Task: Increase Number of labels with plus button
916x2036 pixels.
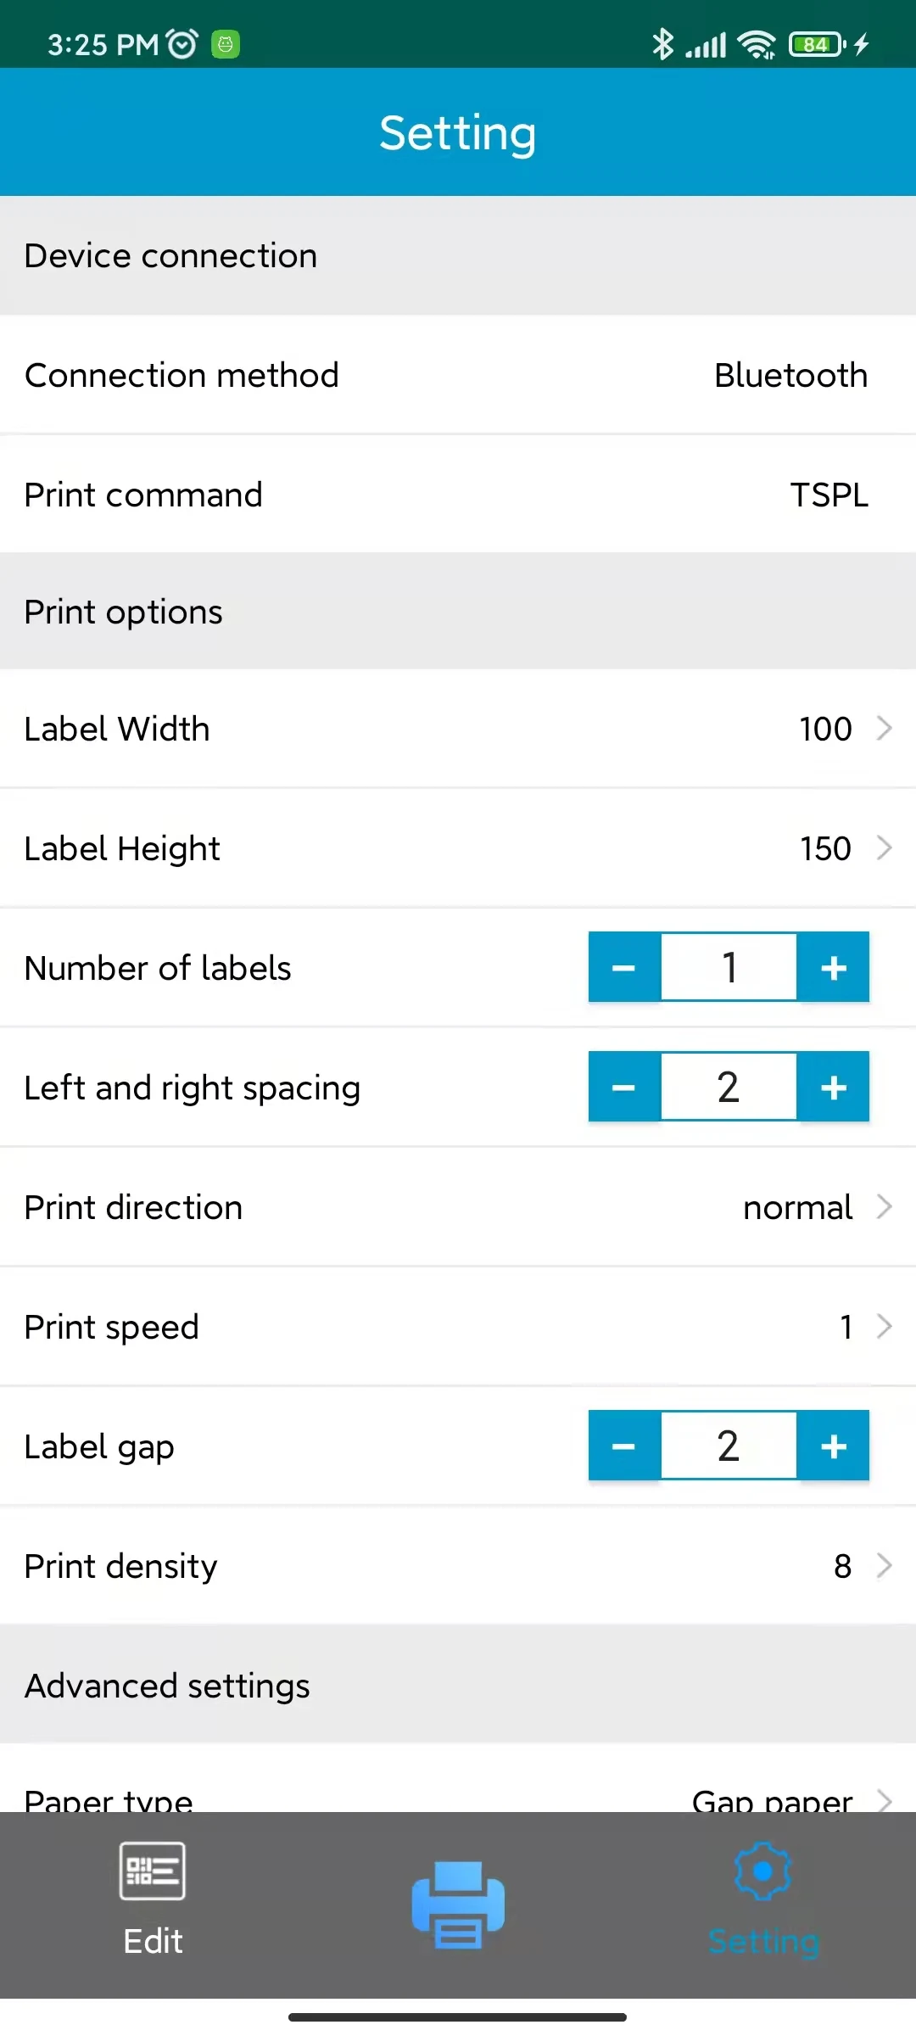Action: point(834,967)
